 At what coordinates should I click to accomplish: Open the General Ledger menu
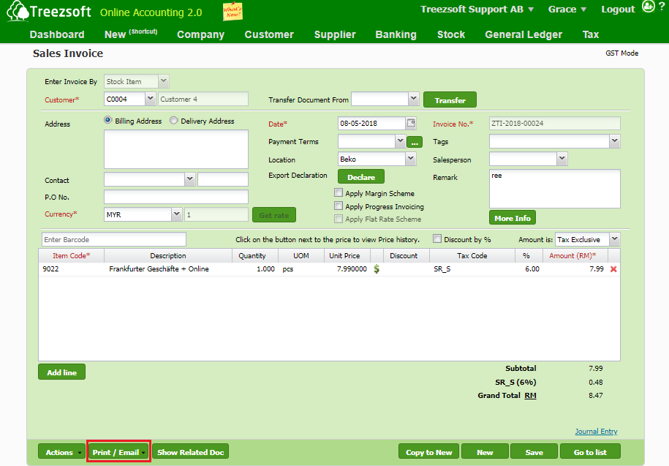(524, 34)
